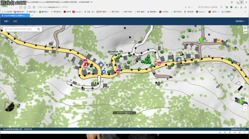This screenshot has height=139, width=249.
Task: Click the deer icon beside the minimap thumbnail
Action: pyautogui.click(x=18, y=106)
